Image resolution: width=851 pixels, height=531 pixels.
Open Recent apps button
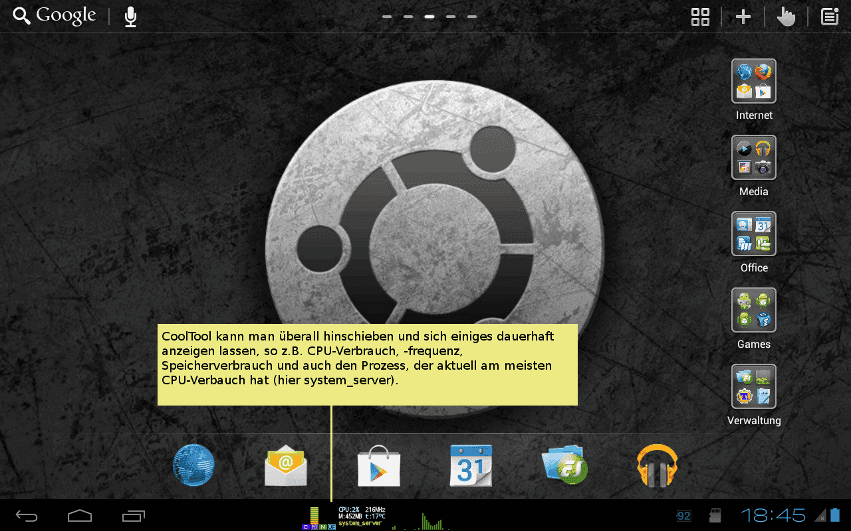pyautogui.click(x=134, y=515)
